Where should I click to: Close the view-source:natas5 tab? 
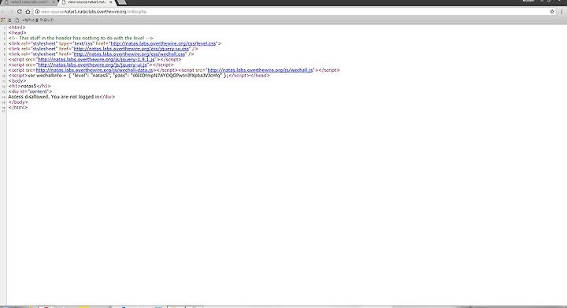pyautogui.click(x=111, y=2)
